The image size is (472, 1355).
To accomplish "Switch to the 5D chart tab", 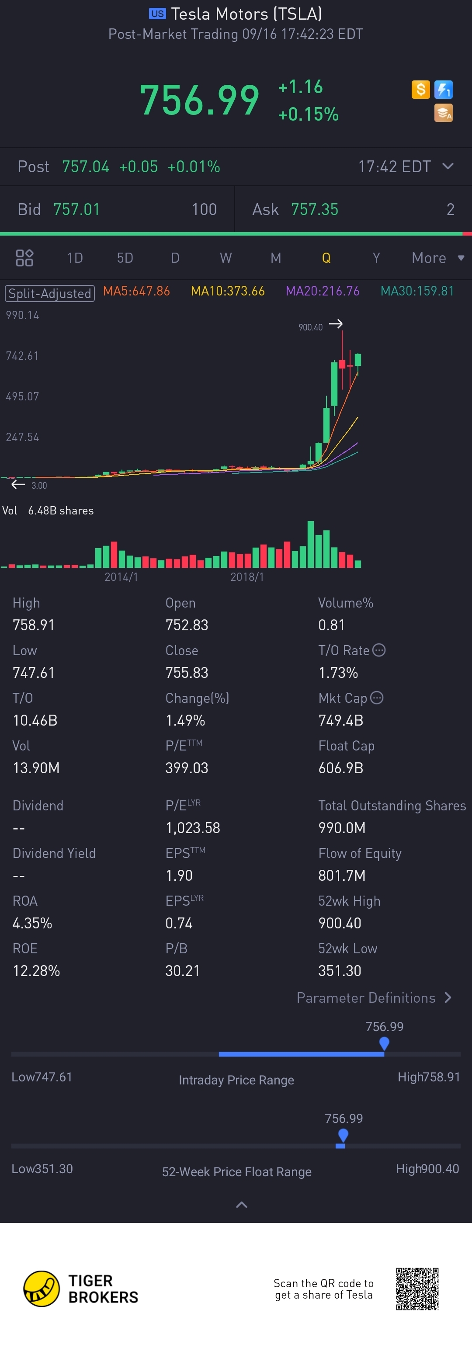I will 125,258.
